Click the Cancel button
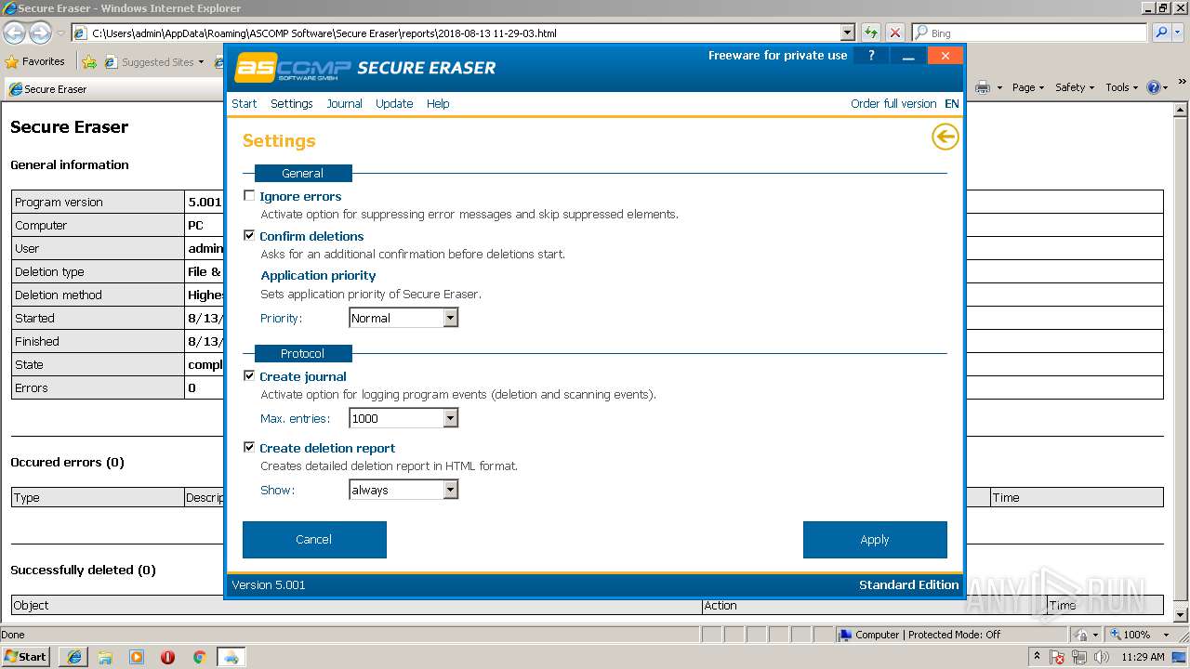Screen dimensions: 1190x669 (314, 540)
